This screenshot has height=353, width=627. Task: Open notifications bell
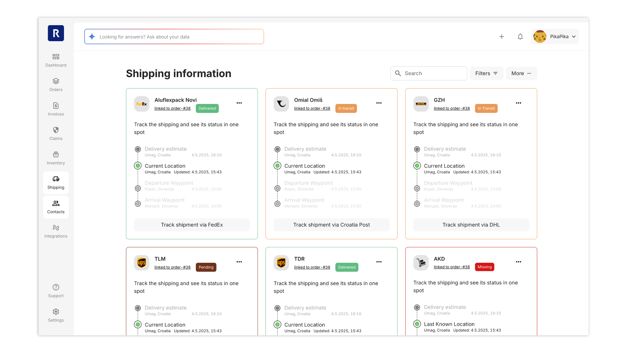pos(520,37)
